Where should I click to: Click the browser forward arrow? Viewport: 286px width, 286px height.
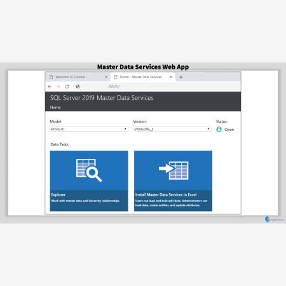(58, 86)
